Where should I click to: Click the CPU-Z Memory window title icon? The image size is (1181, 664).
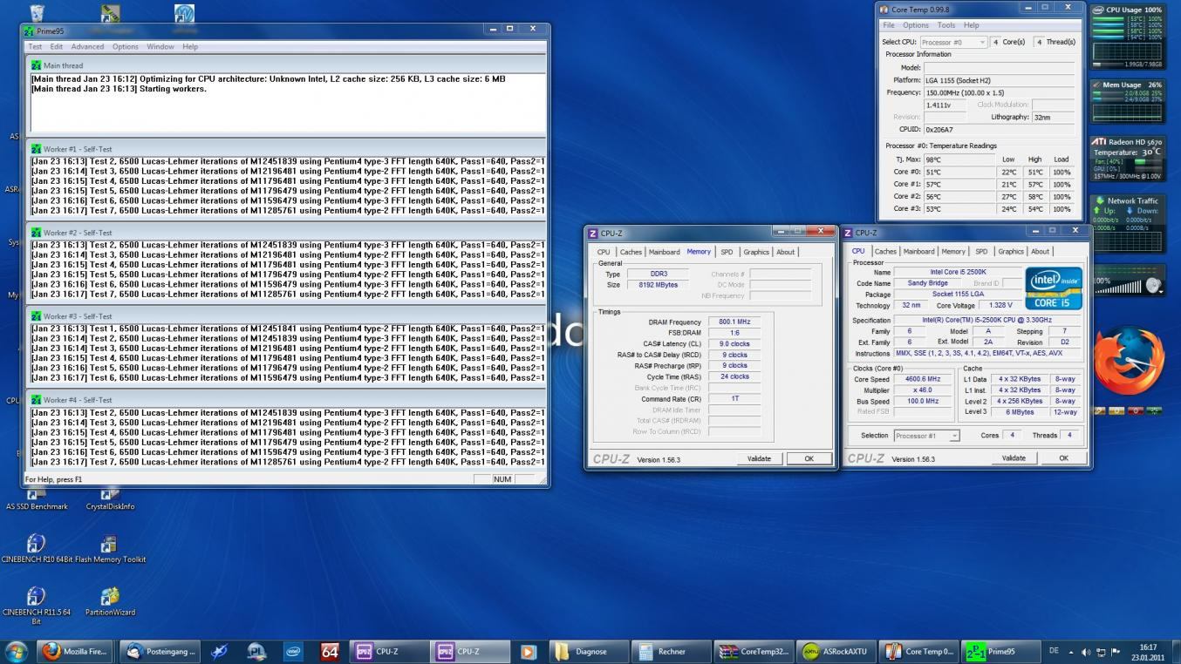[593, 234]
